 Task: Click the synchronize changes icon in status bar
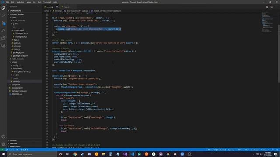[17, 150]
